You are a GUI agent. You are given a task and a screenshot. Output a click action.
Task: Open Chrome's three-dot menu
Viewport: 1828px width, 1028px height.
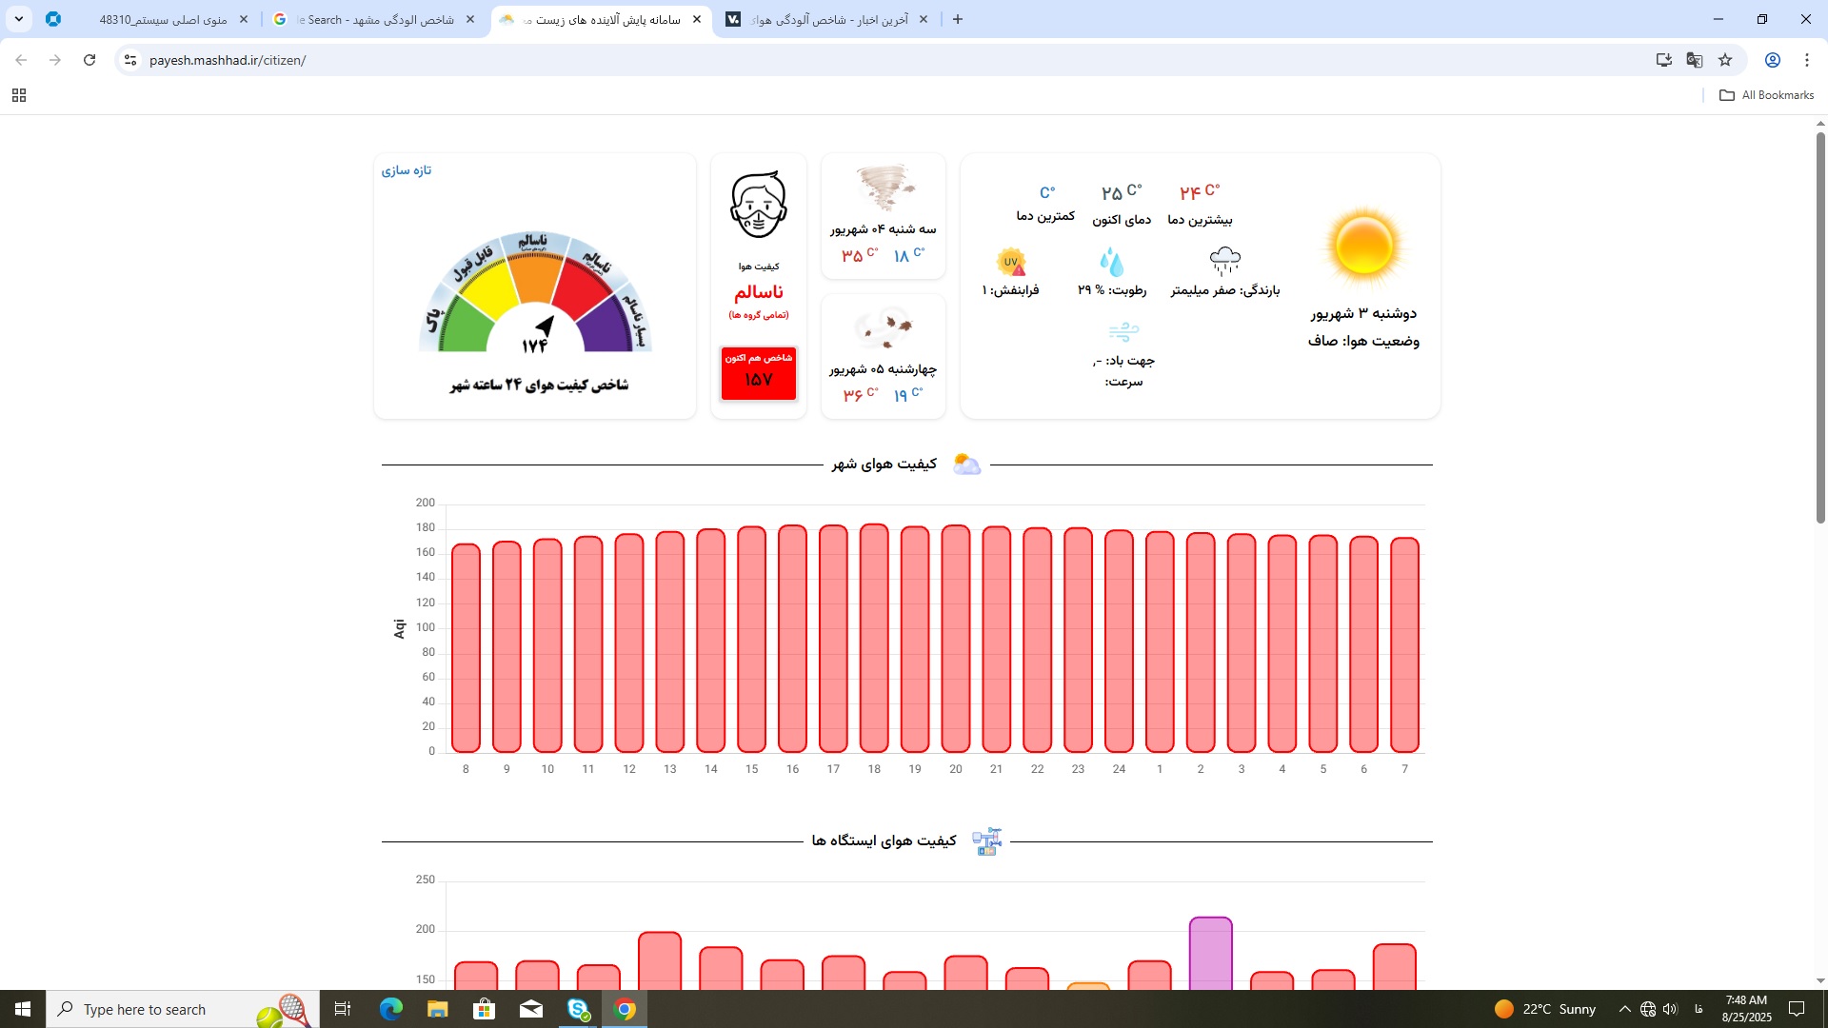pyautogui.click(x=1806, y=60)
